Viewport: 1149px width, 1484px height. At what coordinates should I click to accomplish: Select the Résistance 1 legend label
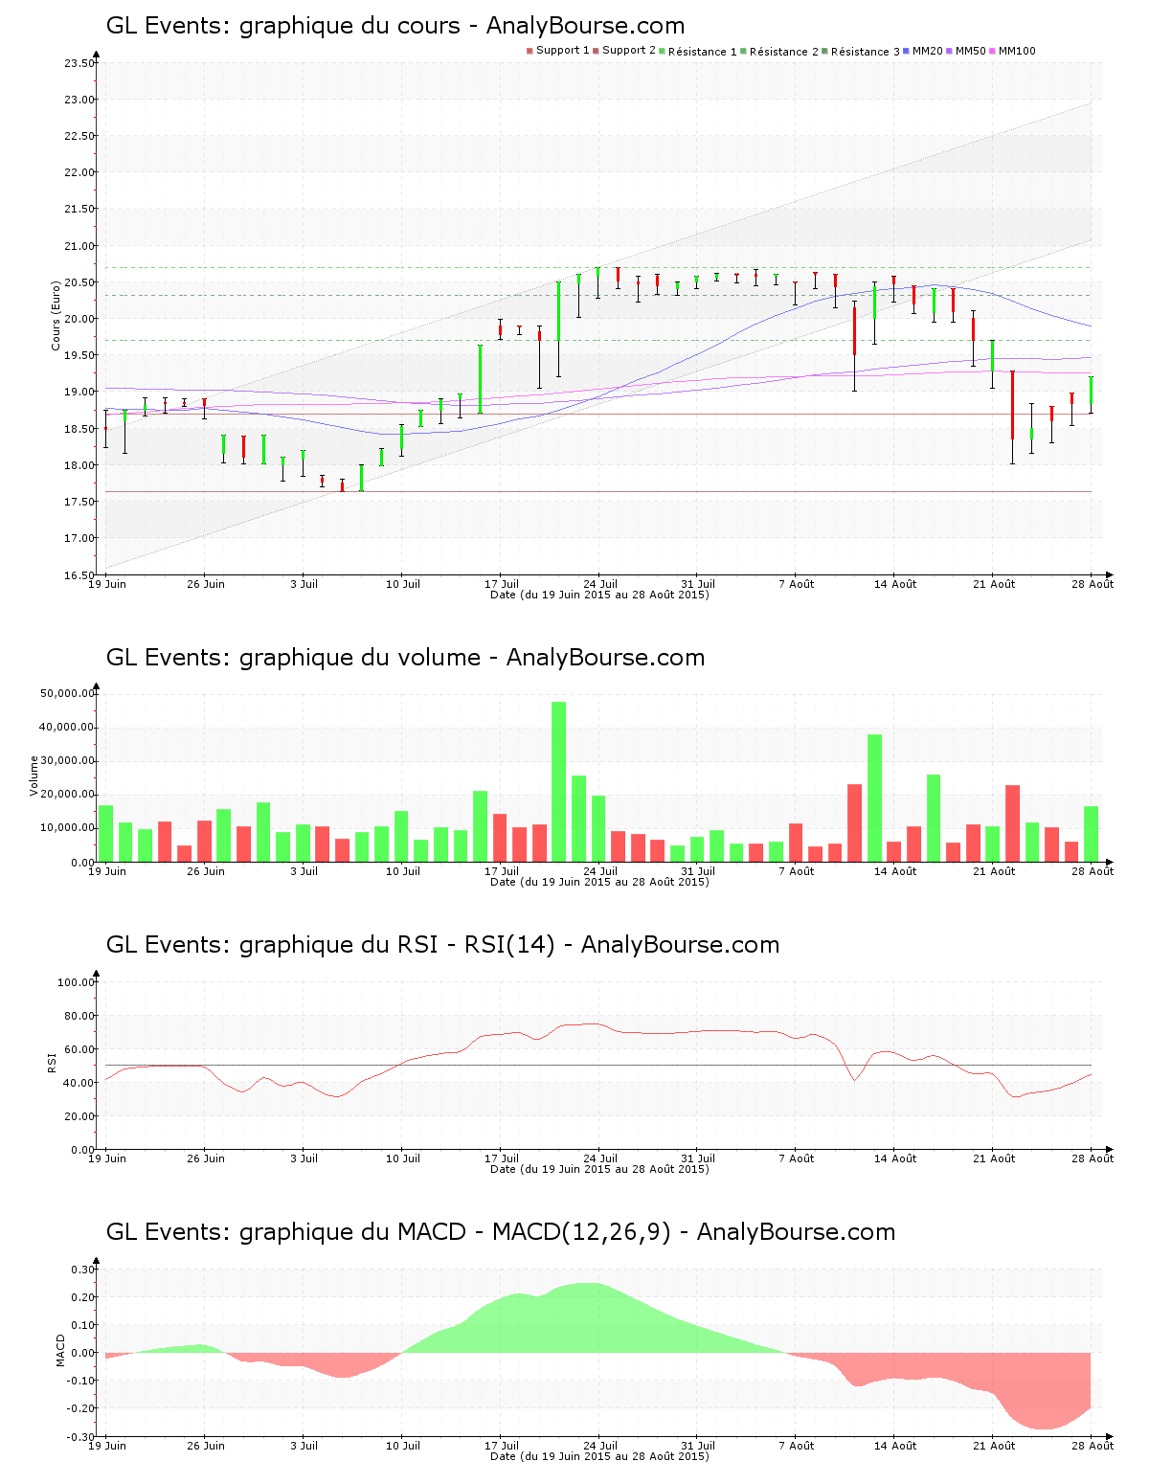(x=703, y=52)
